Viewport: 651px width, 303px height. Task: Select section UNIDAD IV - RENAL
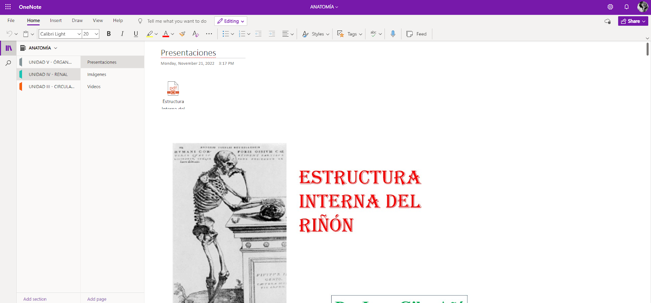[x=48, y=74]
